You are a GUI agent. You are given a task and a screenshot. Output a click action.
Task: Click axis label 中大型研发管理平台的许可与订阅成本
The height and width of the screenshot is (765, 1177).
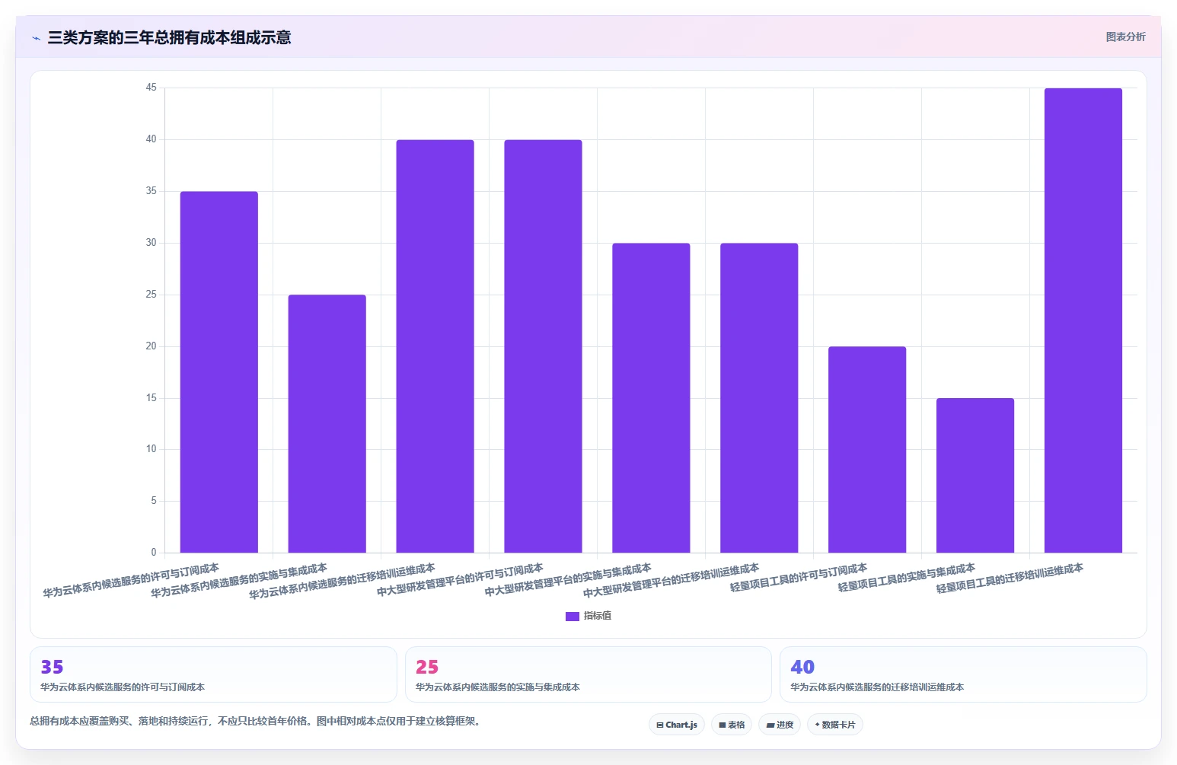click(461, 580)
